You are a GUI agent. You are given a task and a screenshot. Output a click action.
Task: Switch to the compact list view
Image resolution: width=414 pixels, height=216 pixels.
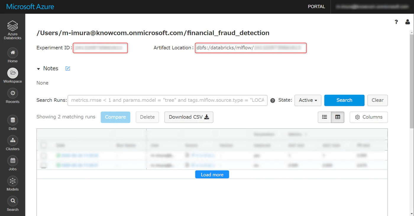[324, 117]
